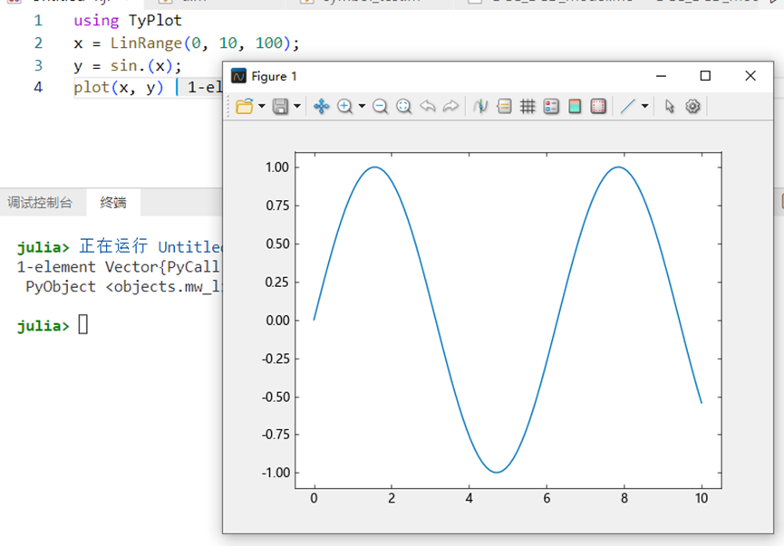The image size is (784, 546).
Task: Click the Figure 1 window app icon
Action: pos(238,76)
